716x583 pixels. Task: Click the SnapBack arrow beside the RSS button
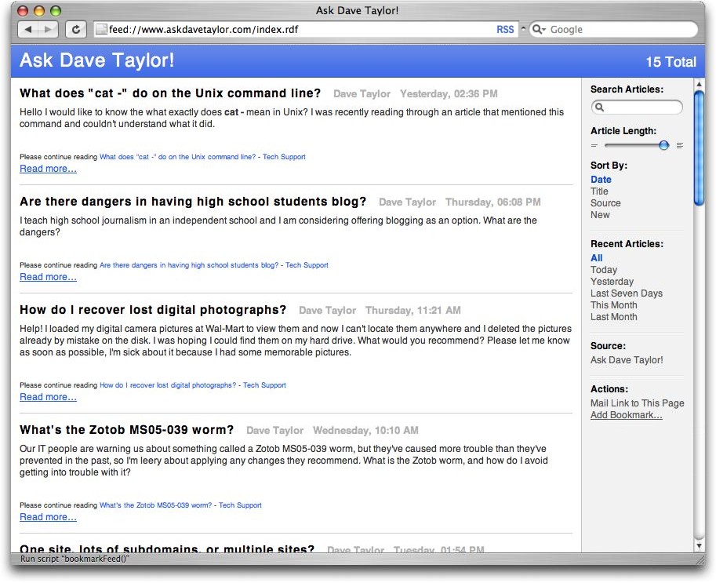point(523,28)
